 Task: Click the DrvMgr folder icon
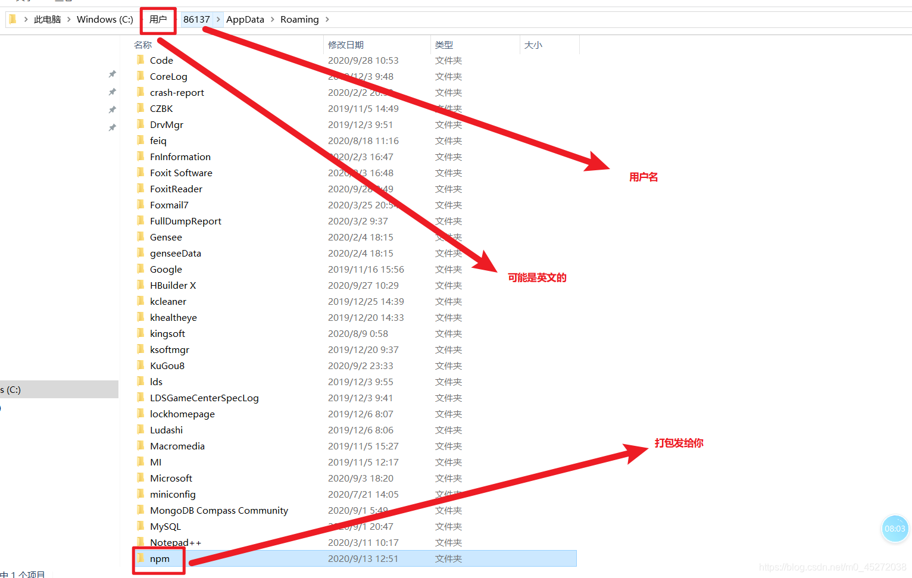pos(140,124)
